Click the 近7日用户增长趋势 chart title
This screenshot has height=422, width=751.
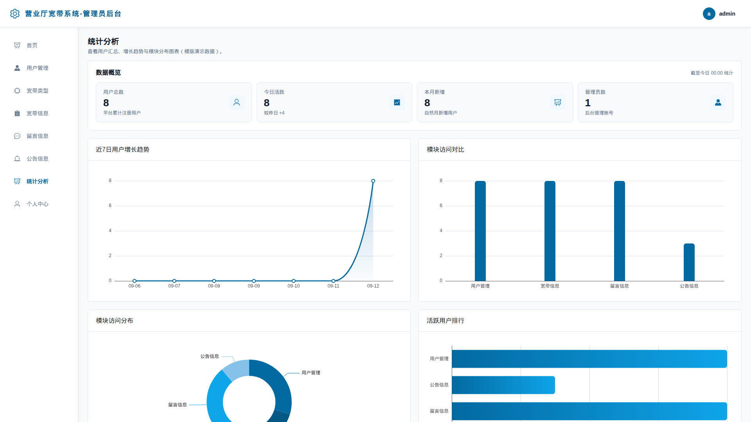pyautogui.click(x=122, y=150)
